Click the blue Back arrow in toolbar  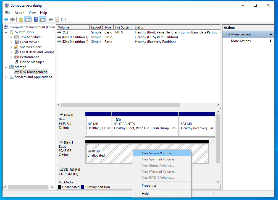6,19
